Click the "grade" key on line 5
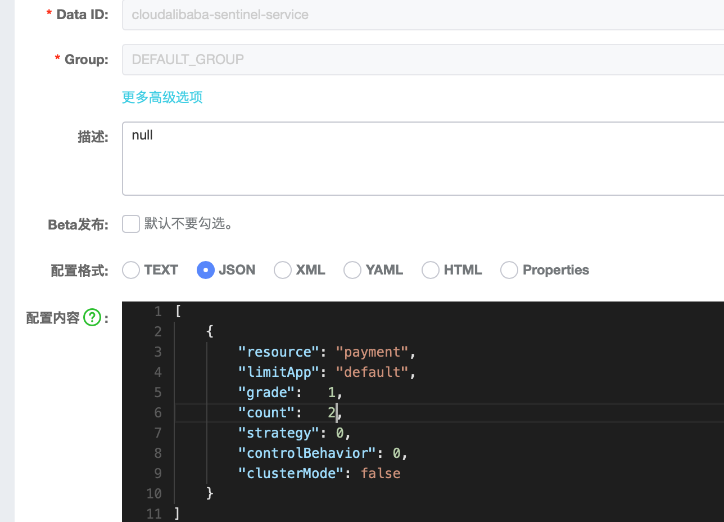 pyautogui.click(x=266, y=393)
